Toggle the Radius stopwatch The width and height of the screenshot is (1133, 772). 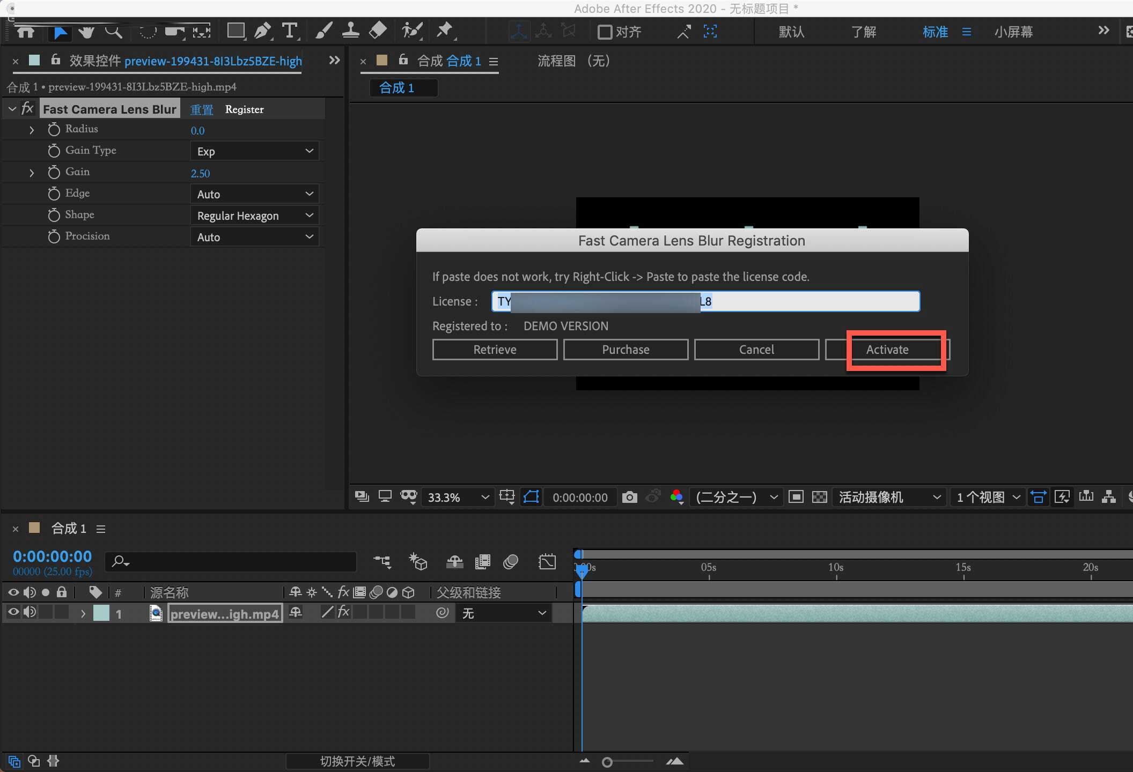54,129
